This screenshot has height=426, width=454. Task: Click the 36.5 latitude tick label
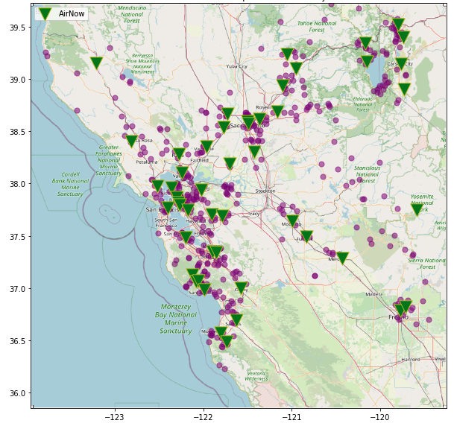(x=18, y=341)
